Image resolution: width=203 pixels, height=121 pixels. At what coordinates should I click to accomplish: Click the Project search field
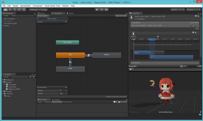pos(20,77)
